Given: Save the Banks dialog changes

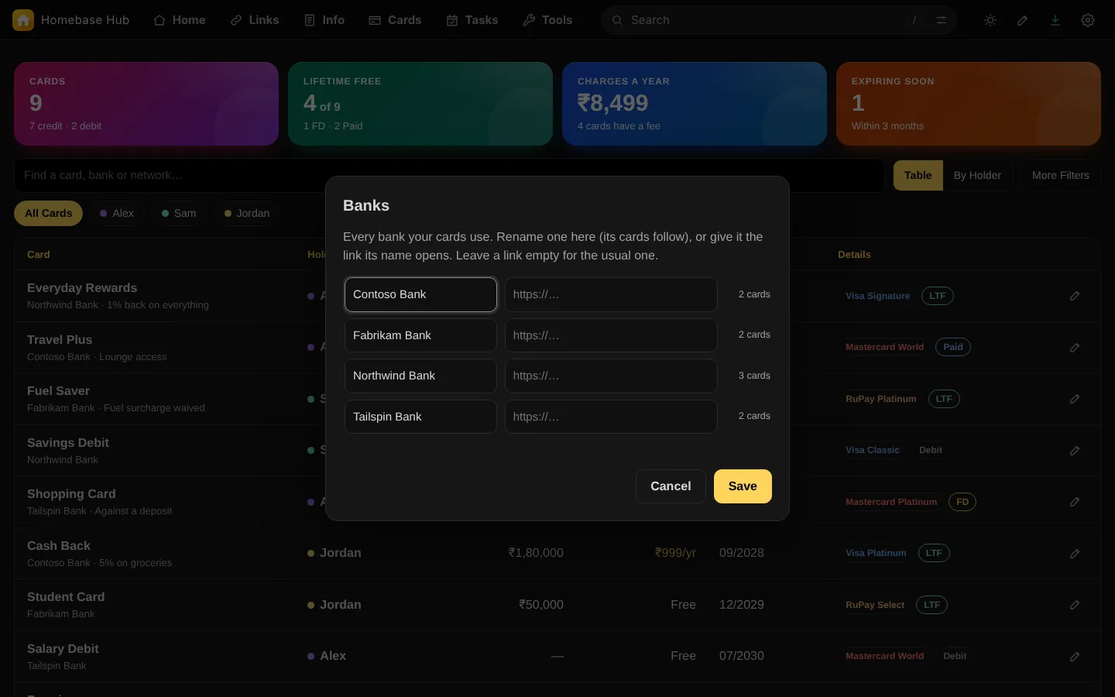Looking at the screenshot, I should click(743, 486).
